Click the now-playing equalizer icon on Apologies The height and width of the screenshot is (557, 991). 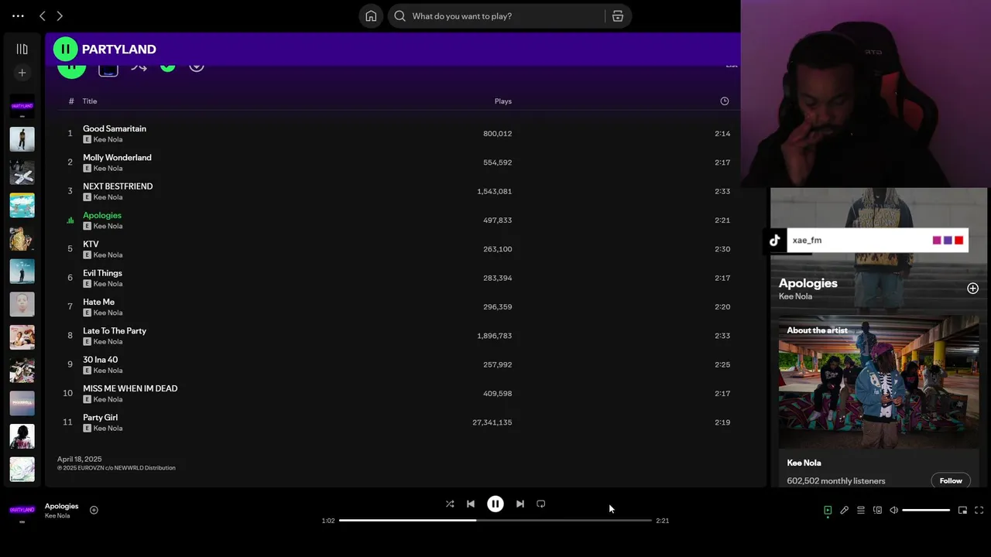(x=70, y=220)
